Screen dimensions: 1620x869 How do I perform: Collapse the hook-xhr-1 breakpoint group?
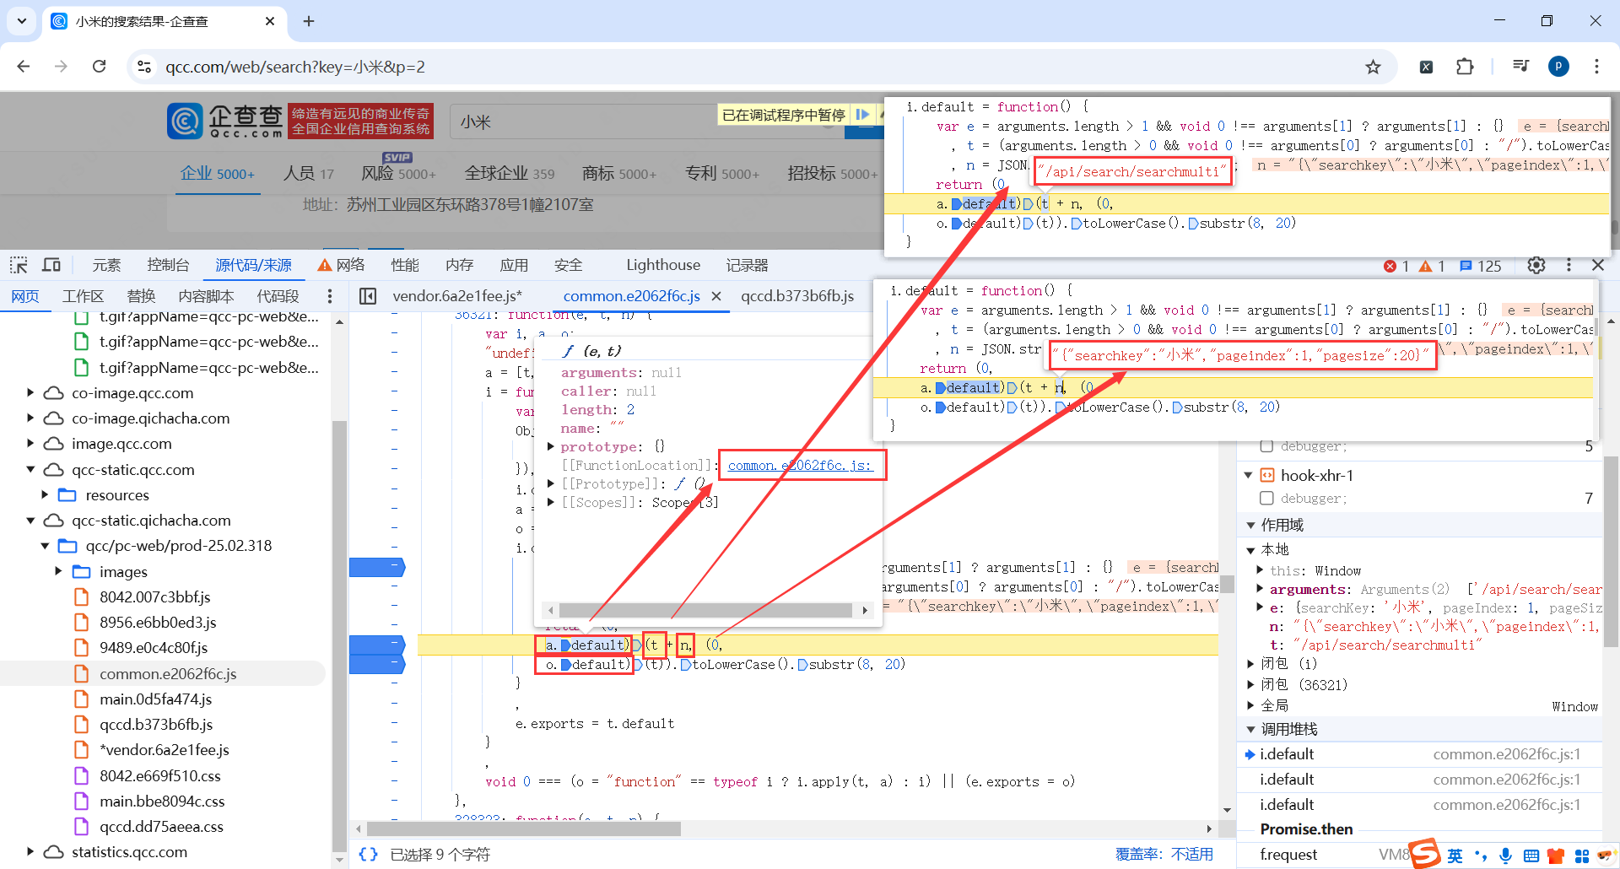[1248, 475]
